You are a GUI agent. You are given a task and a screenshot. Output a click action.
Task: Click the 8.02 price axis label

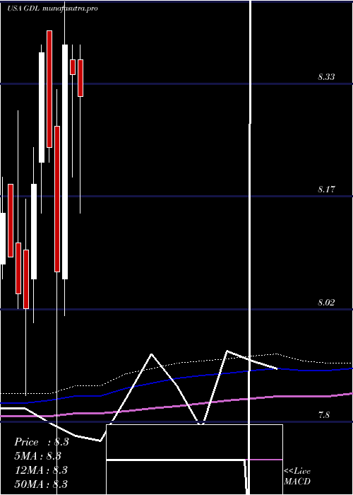[x=326, y=303]
